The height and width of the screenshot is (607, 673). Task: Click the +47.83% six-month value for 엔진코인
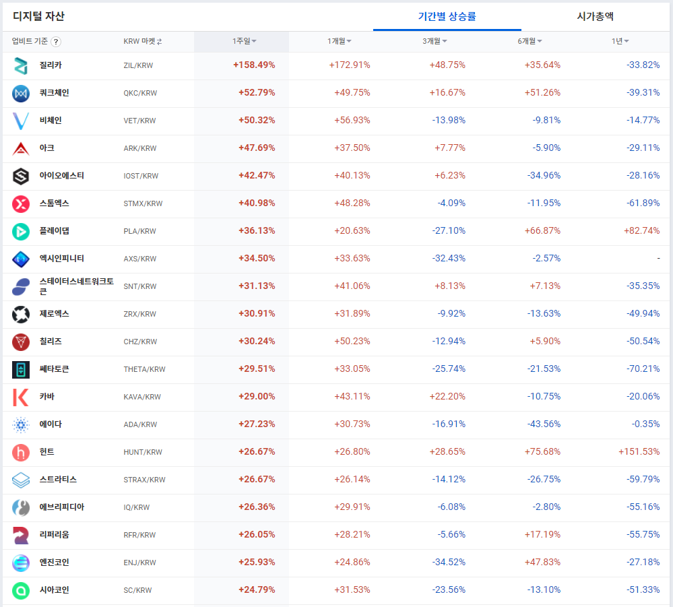[x=542, y=563]
